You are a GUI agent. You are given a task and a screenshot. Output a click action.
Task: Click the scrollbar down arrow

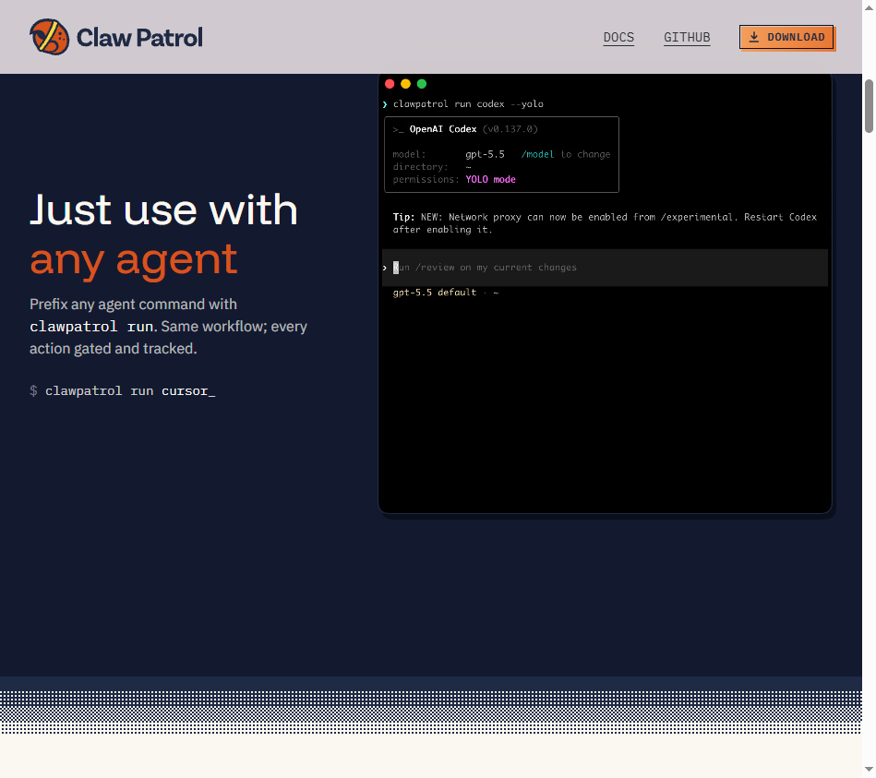tap(869, 771)
